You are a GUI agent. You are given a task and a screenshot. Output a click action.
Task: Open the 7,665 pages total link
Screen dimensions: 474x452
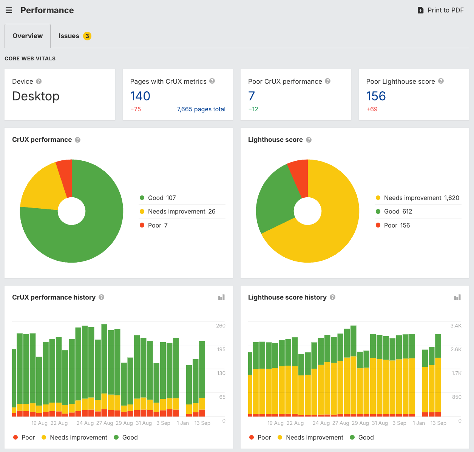coord(201,109)
